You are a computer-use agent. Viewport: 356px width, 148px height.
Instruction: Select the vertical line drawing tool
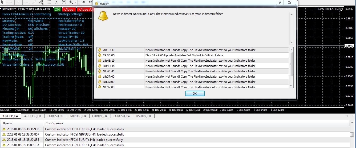(x=19, y=2)
